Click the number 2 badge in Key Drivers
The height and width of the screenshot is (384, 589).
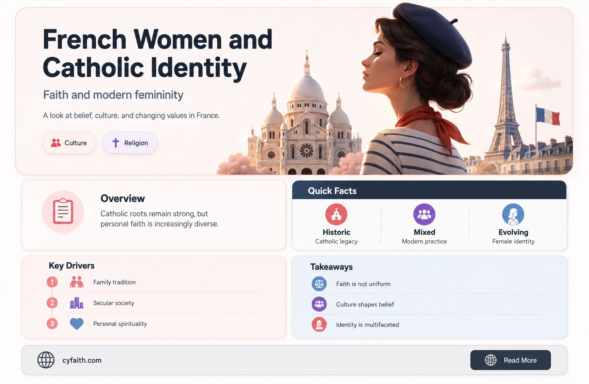[x=52, y=303]
